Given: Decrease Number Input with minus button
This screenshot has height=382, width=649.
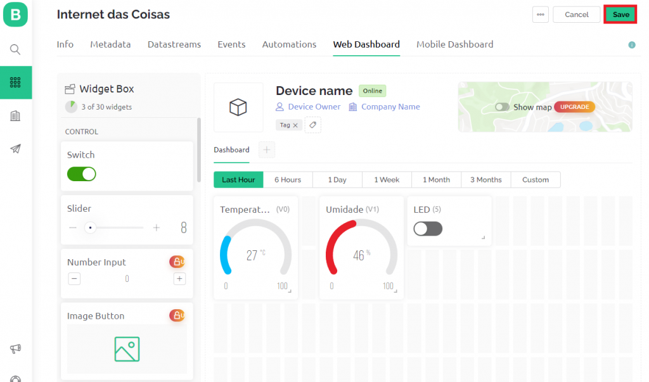Looking at the screenshot, I should point(74,279).
